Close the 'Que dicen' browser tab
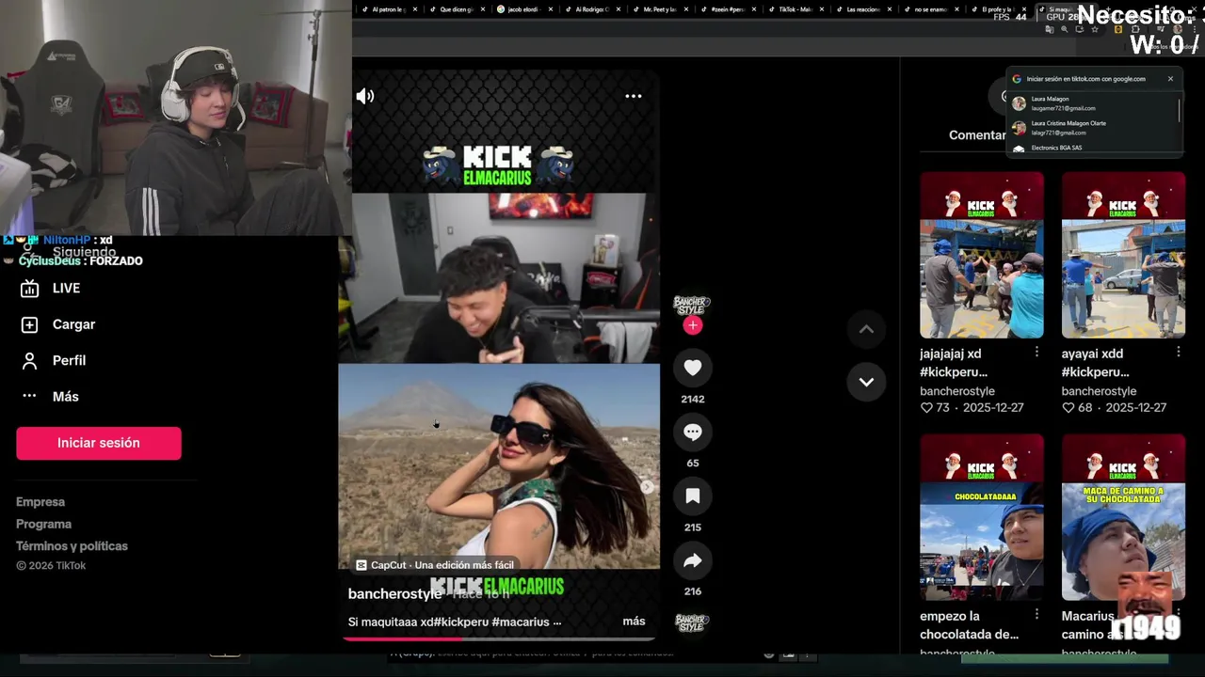Image resolution: width=1205 pixels, height=677 pixels. click(483, 9)
